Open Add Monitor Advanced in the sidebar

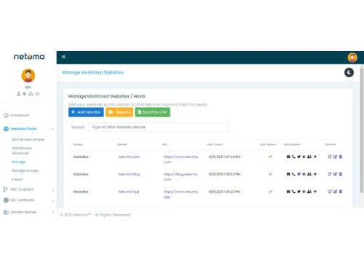point(22,151)
